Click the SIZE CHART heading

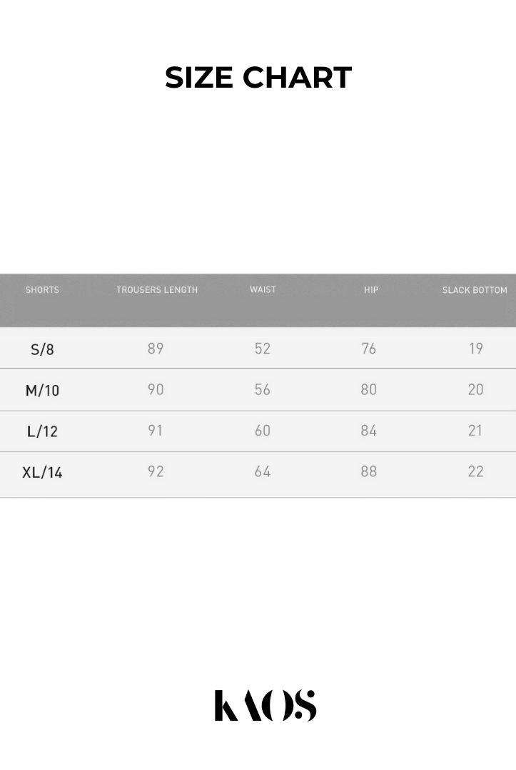pos(258,78)
